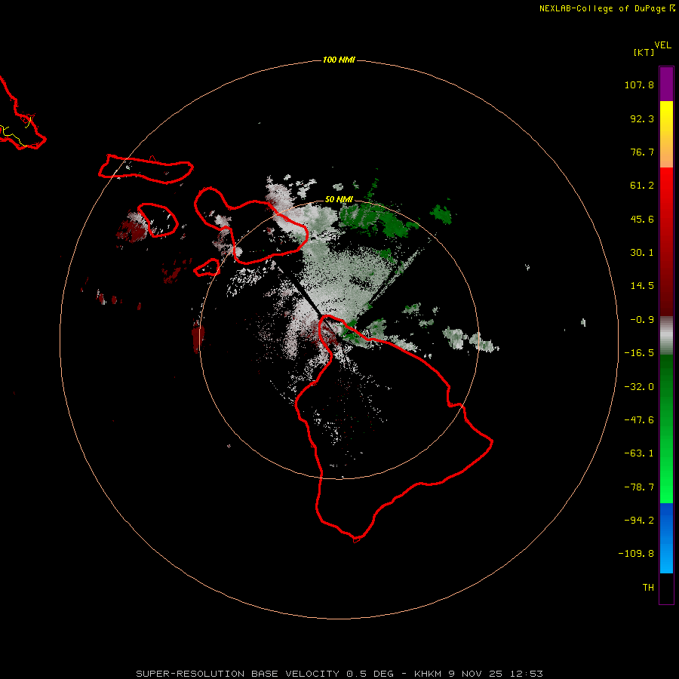The width and height of the screenshot is (679, 679).
Task: Click the -32.0 legend value
Action: pyautogui.click(x=639, y=387)
